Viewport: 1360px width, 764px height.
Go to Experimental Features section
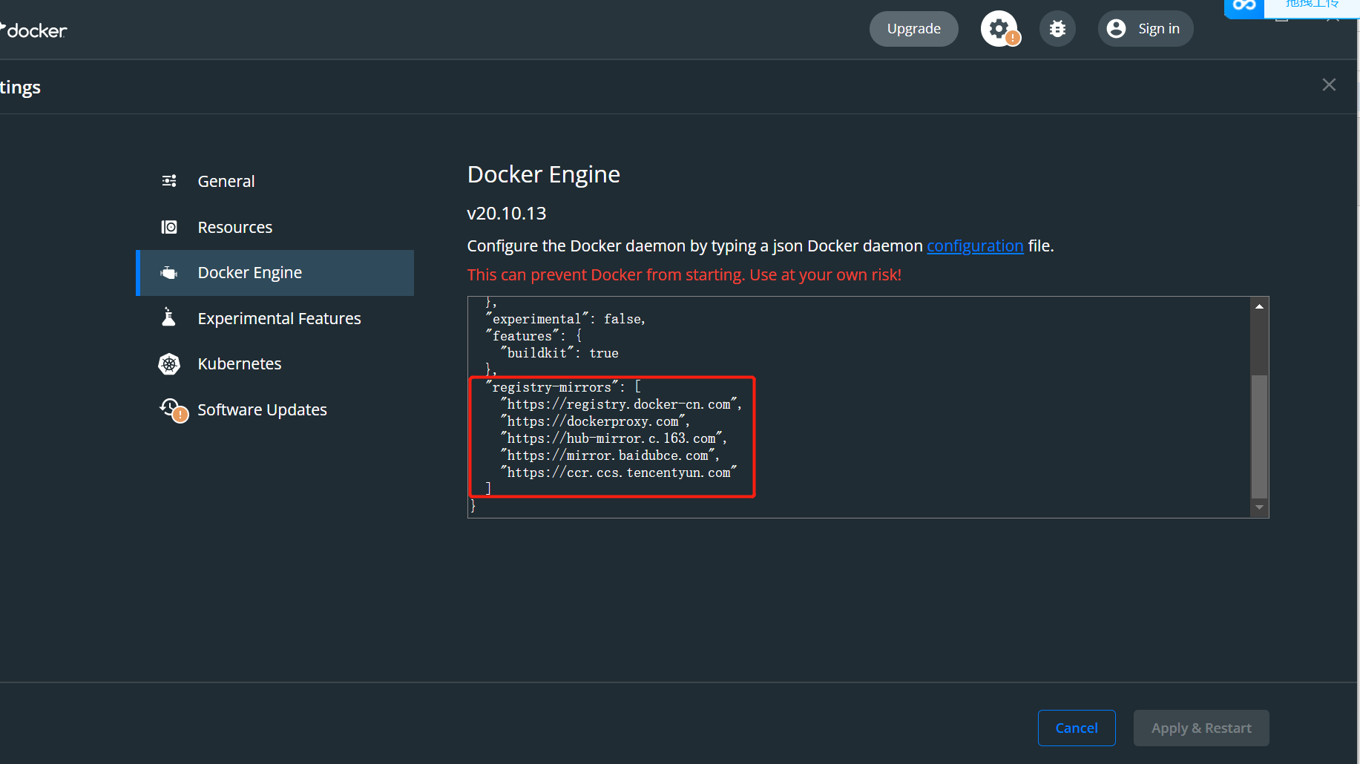[x=275, y=318]
